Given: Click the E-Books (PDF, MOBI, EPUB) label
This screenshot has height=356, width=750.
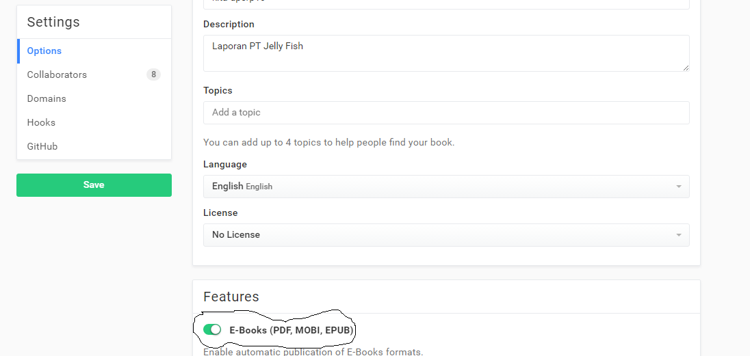Looking at the screenshot, I should (x=292, y=330).
